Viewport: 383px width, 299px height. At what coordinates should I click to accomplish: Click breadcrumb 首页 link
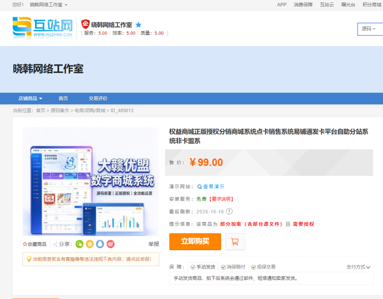click(x=41, y=111)
